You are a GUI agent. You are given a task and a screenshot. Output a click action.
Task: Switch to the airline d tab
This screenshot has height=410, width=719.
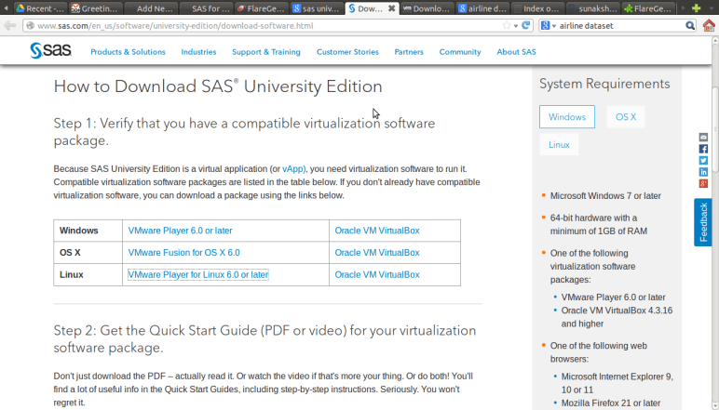482,8
